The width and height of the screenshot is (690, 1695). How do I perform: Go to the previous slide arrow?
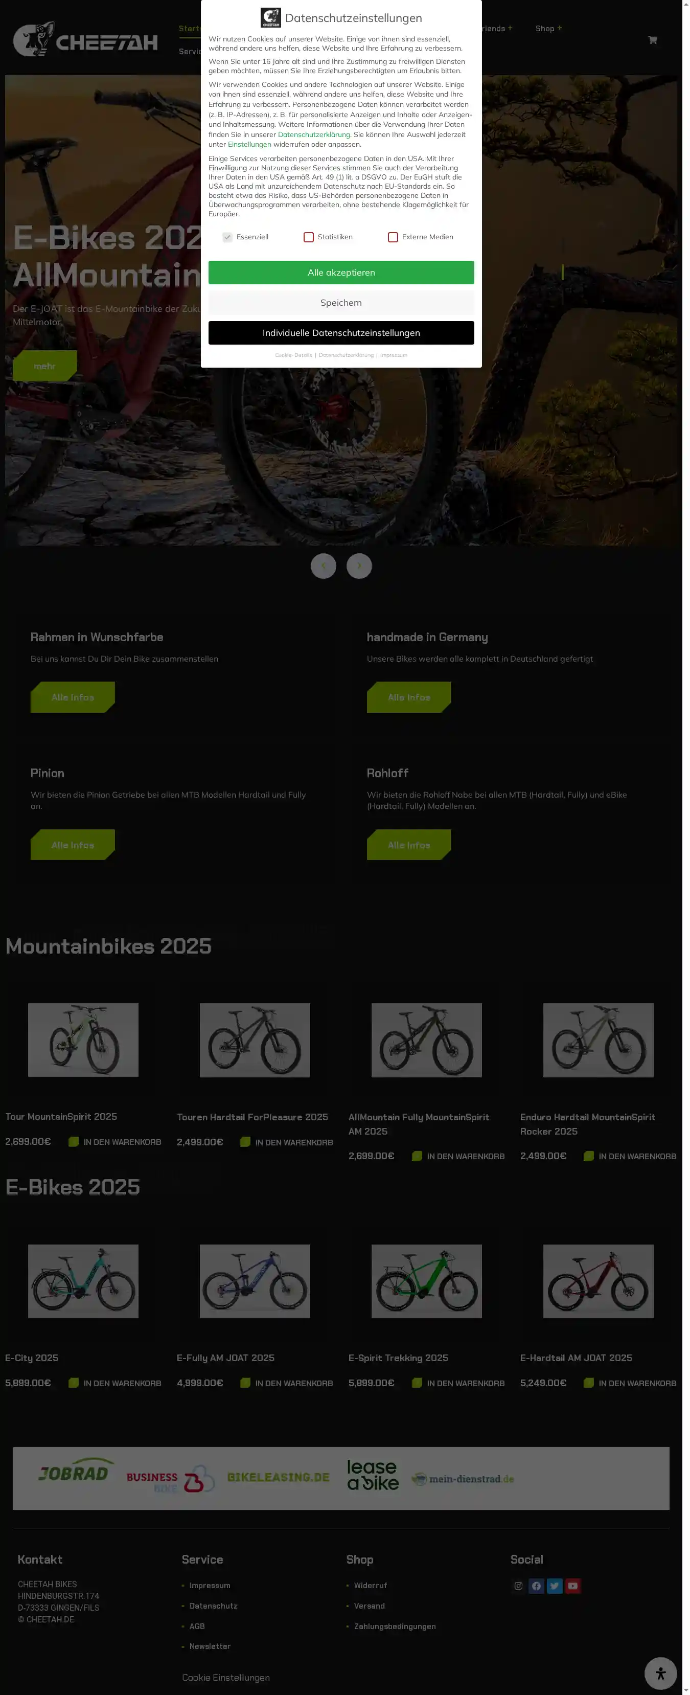pyautogui.click(x=323, y=566)
